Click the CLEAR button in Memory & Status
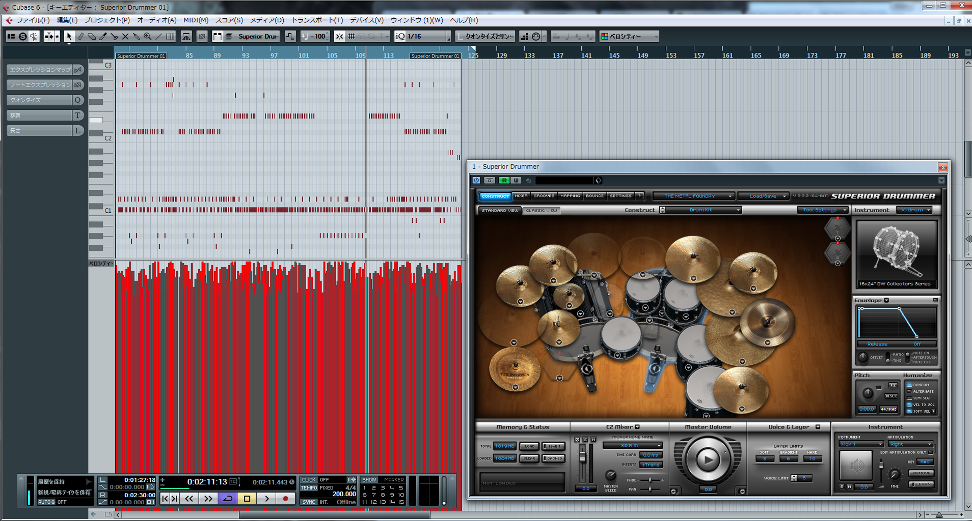The height and width of the screenshot is (521, 972). click(x=530, y=458)
